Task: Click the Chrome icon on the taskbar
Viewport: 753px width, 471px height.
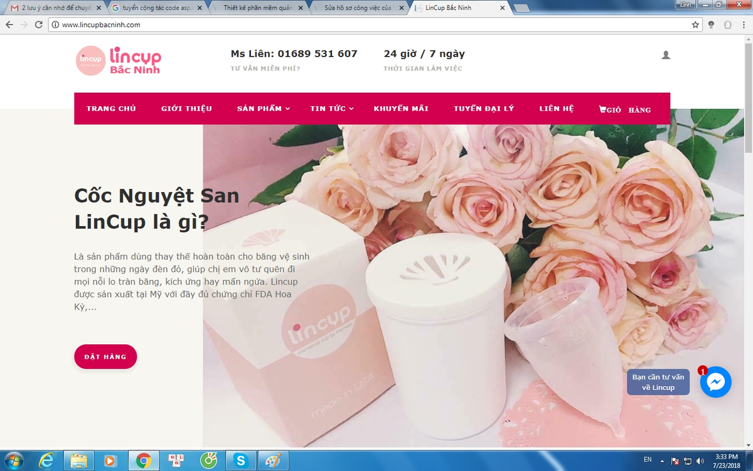Action: point(143,460)
